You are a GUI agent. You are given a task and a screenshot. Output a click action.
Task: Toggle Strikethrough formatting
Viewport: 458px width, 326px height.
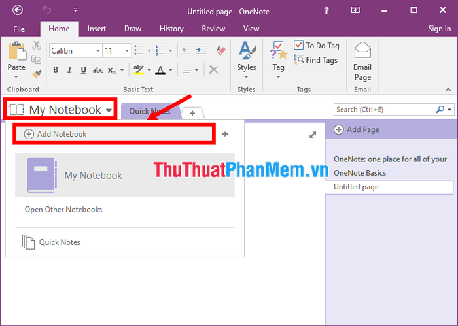[x=97, y=70]
